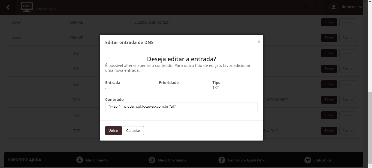Open the Statusblog megaphone icon
Viewport: 372px width, 168px height.
308,160
